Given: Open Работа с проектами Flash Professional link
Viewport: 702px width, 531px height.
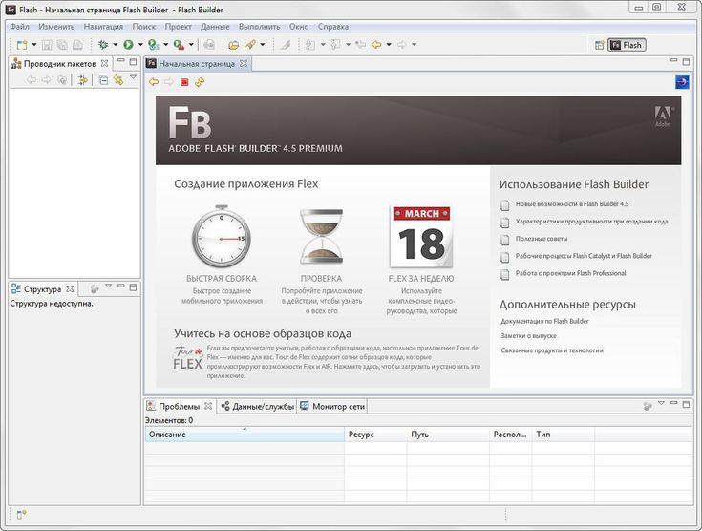Looking at the screenshot, I should click(570, 273).
